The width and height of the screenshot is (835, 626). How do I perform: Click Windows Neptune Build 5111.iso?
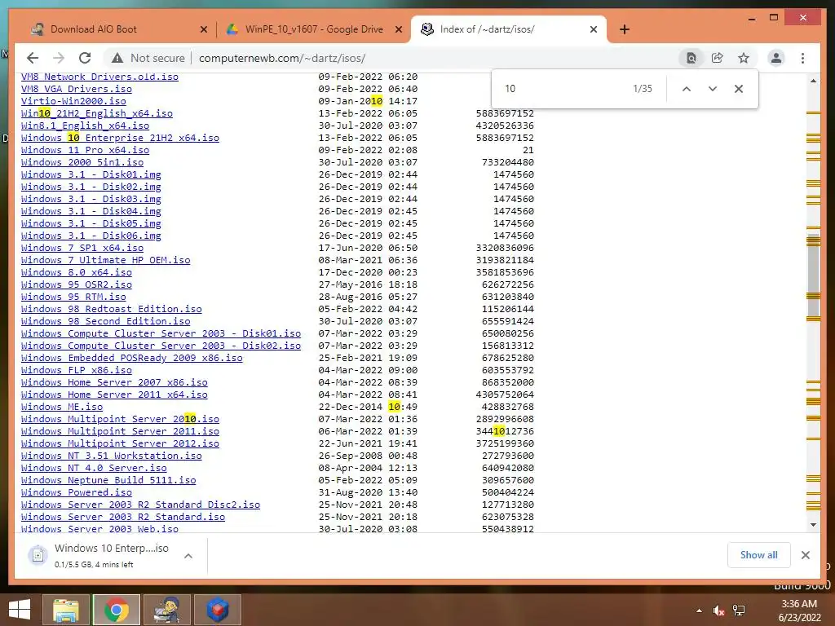pyautogui.click(x=108, y=481)
